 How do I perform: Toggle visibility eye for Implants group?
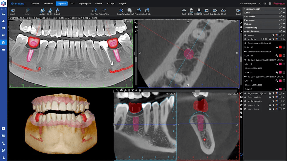point(245,39)
